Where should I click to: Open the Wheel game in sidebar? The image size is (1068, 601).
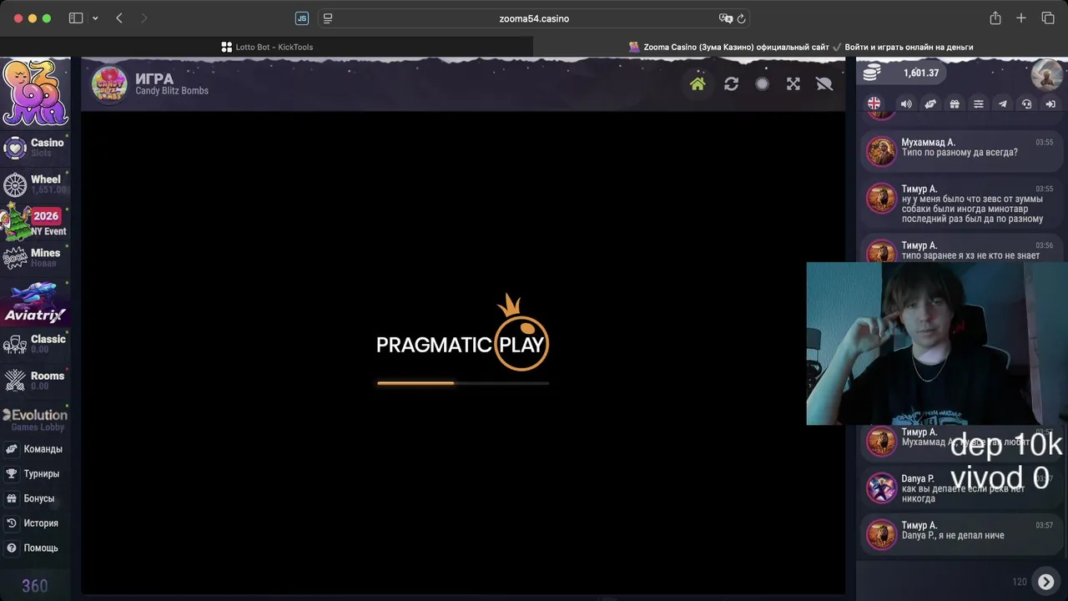tap(35, 184)
